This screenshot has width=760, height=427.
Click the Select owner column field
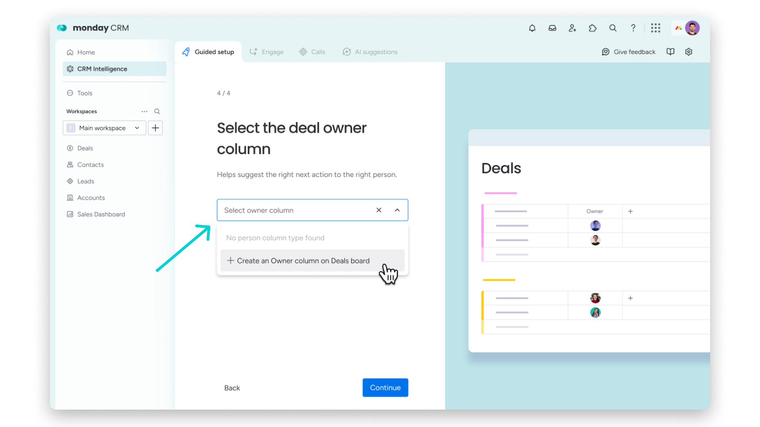point(312,210)
